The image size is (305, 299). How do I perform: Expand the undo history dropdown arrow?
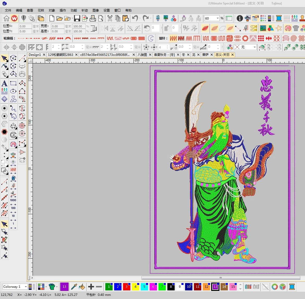[140, 19]
